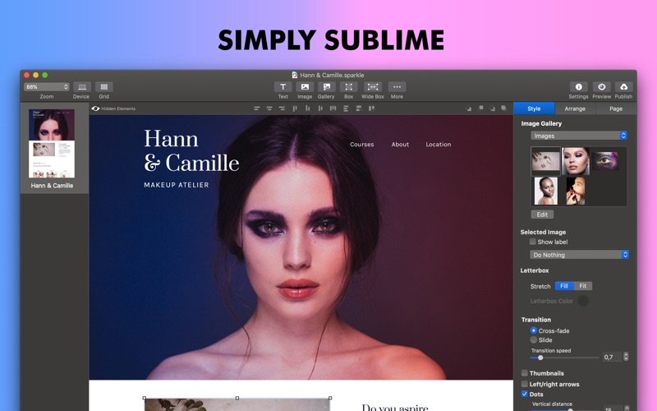This screenshot has width=657, height=411.
Task: Select the Text tool in toolbar
Action: click(x=283, y=86)
